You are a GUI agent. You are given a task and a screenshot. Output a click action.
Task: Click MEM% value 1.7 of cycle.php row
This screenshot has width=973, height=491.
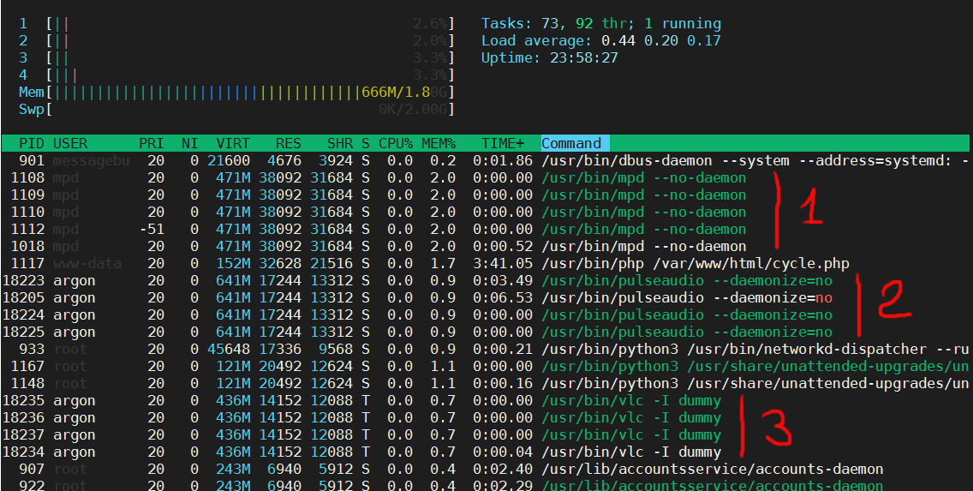(x=443, y=264)
